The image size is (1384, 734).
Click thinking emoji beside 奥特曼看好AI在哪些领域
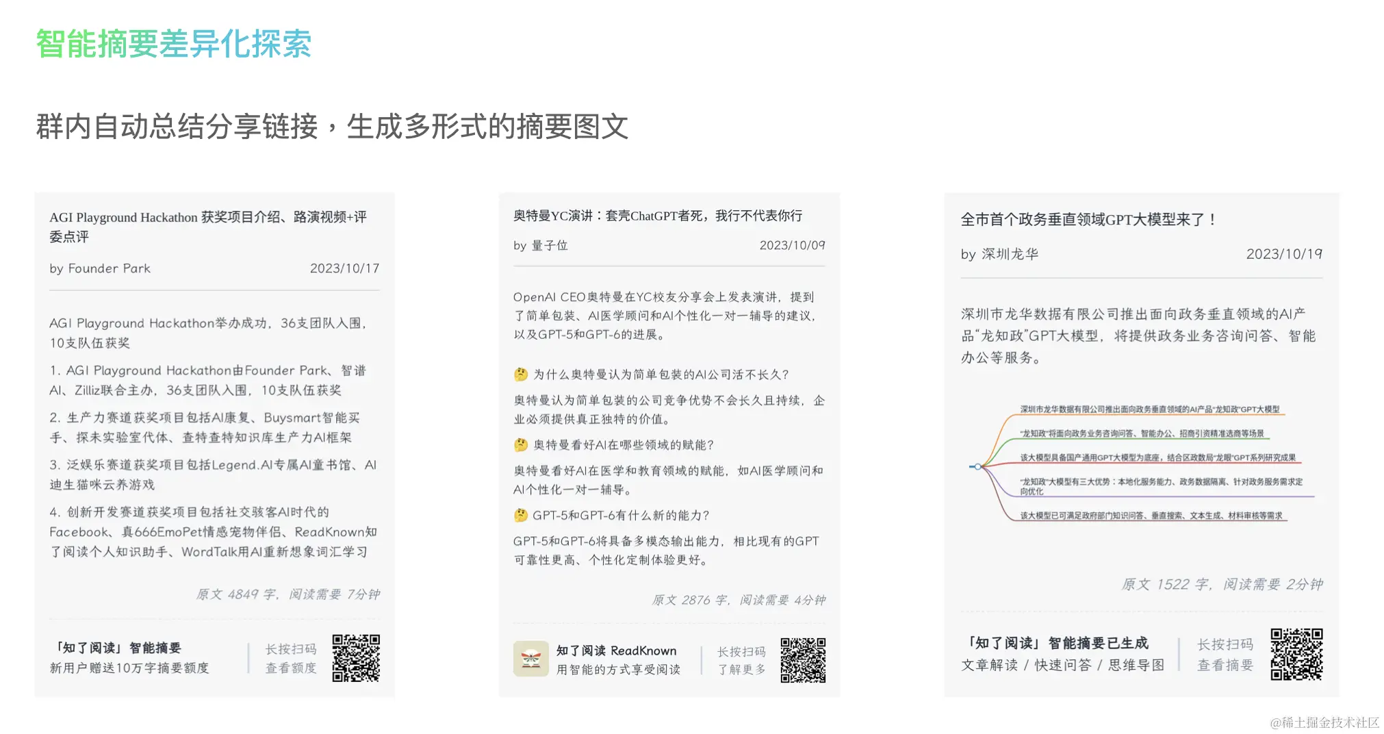tap(520, 445)
